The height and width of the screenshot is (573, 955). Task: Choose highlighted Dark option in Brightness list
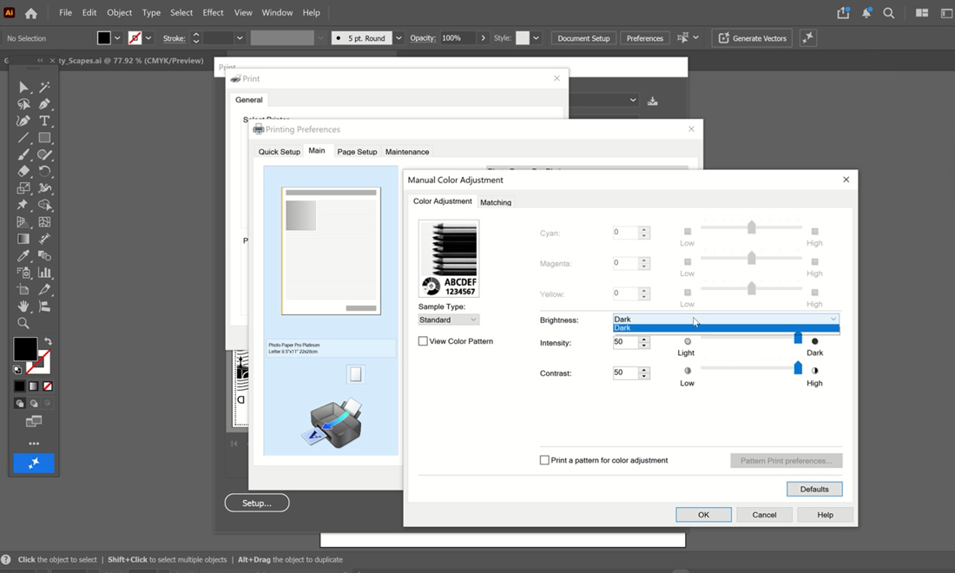point(726,328)
